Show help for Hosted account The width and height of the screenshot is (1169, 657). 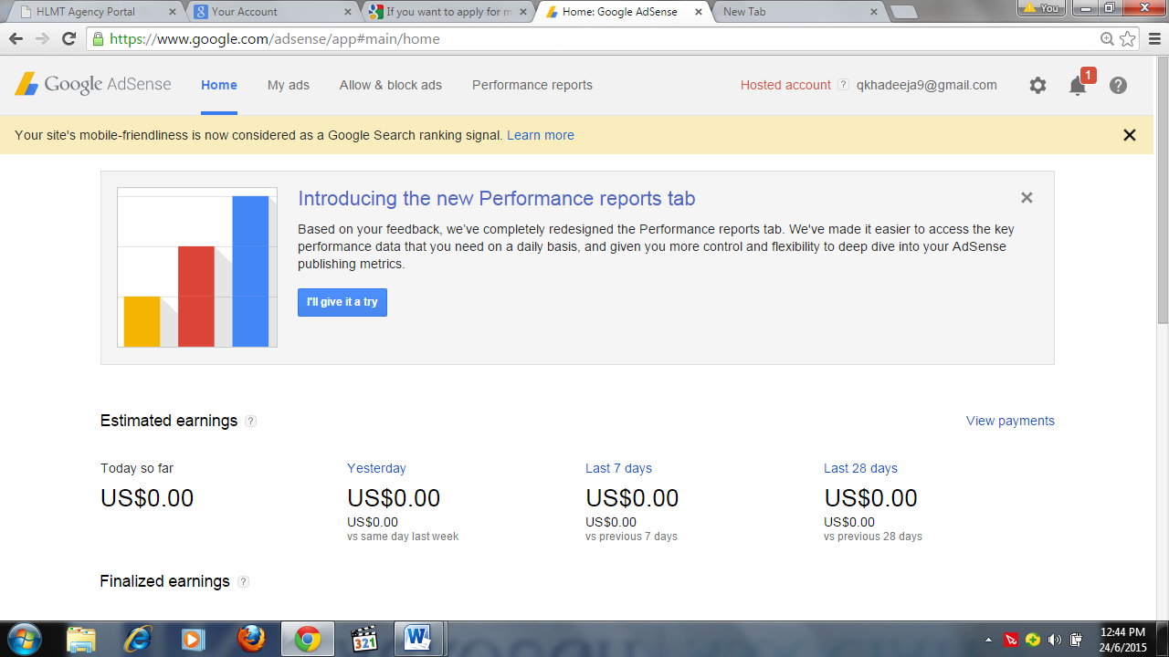pyautogui.click(x=843, y=85)
